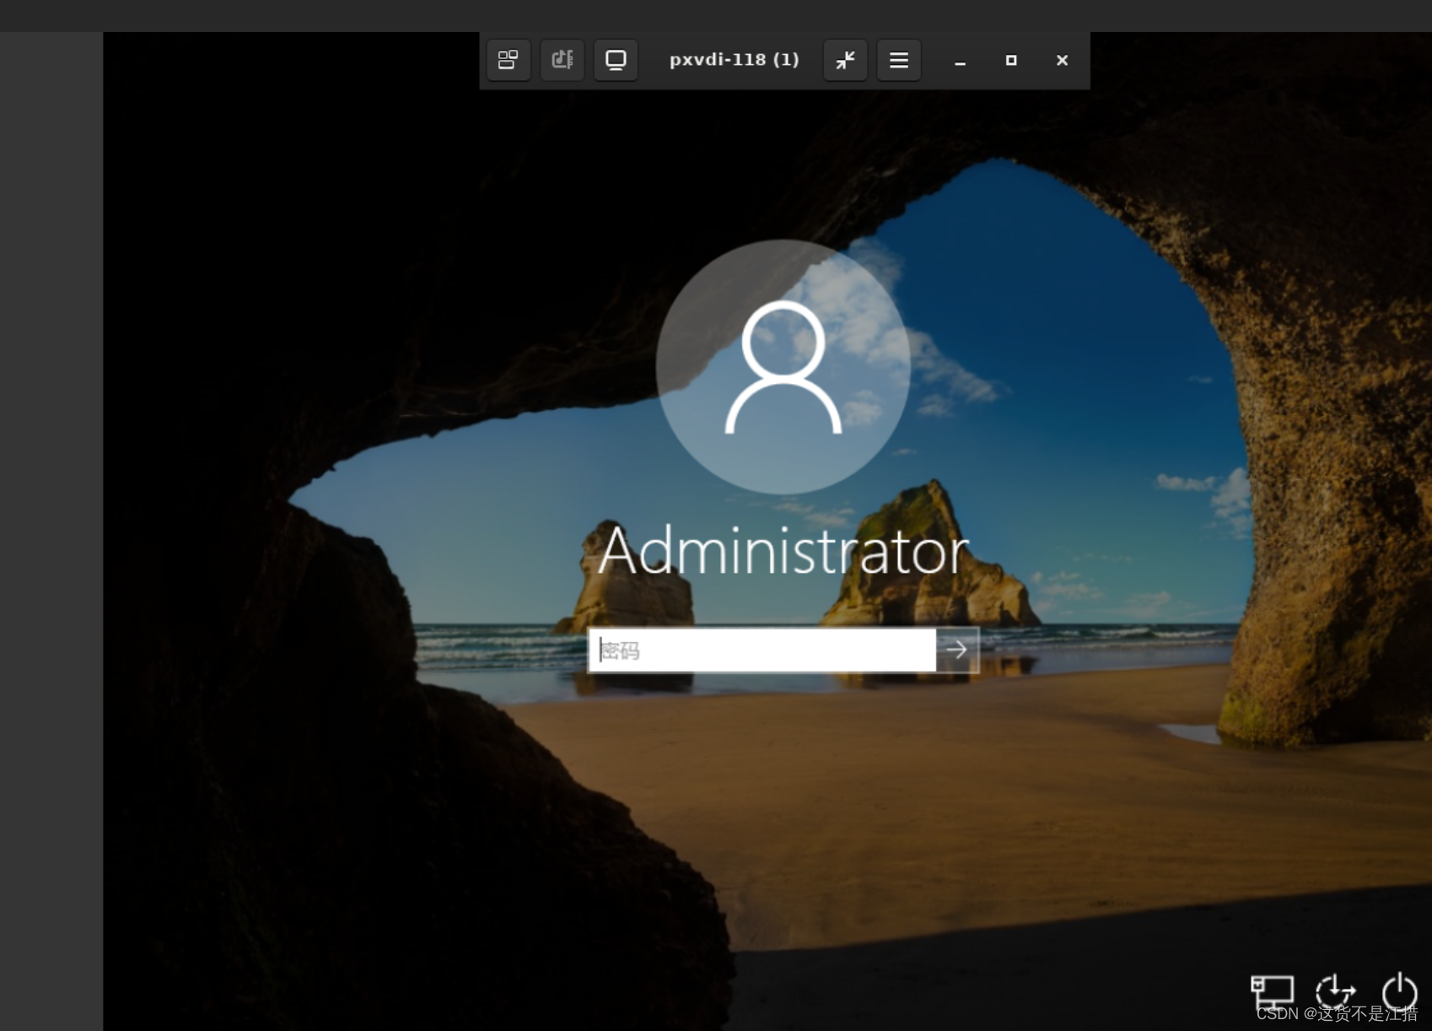Click the Administrator user avatar
Viewport: 1432px width, 1031px height.
783,367
